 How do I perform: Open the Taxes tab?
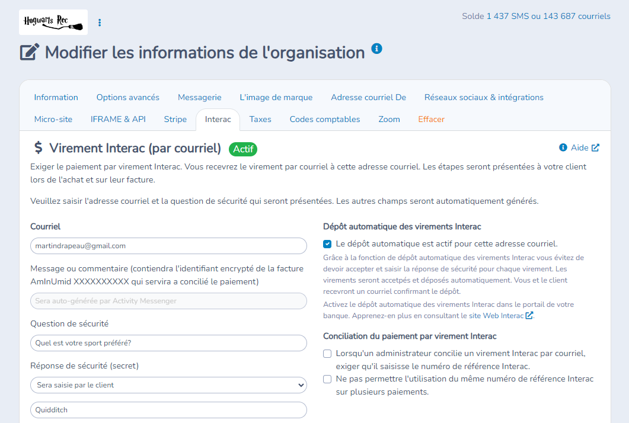pyautogui.click(x=260, y=120)
